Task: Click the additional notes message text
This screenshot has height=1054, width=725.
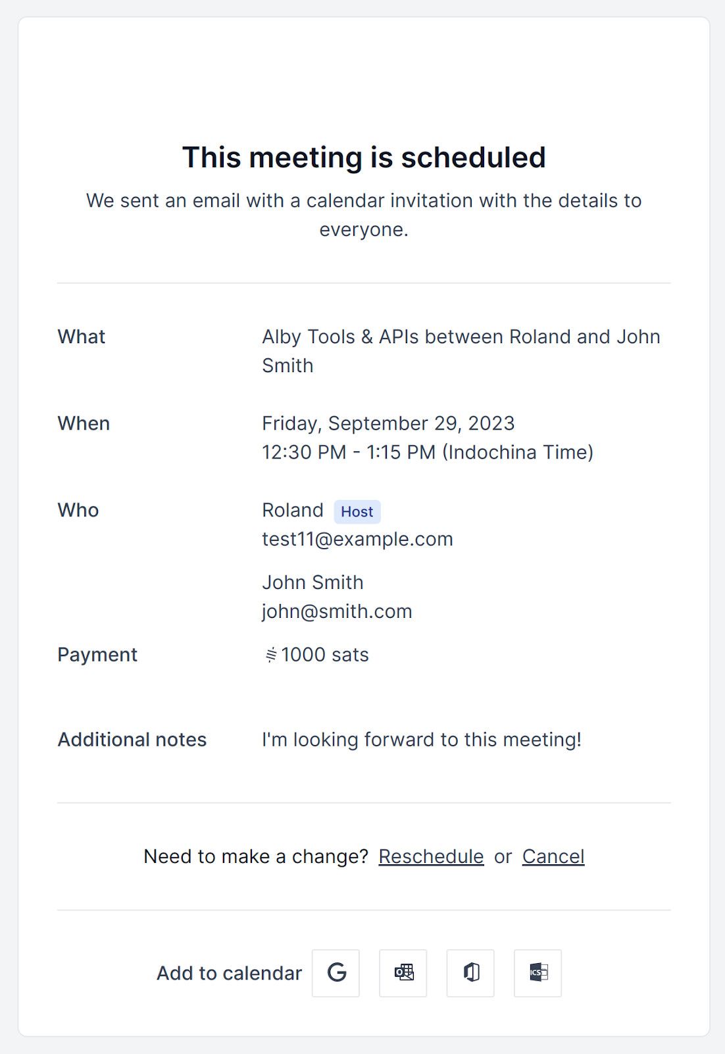Action: 422,740
